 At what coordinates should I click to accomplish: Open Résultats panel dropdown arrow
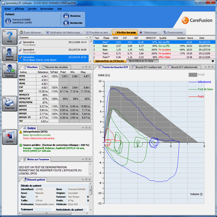tap(83, 67)
